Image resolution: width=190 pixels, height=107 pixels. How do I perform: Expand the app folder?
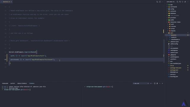pos(171,5)
